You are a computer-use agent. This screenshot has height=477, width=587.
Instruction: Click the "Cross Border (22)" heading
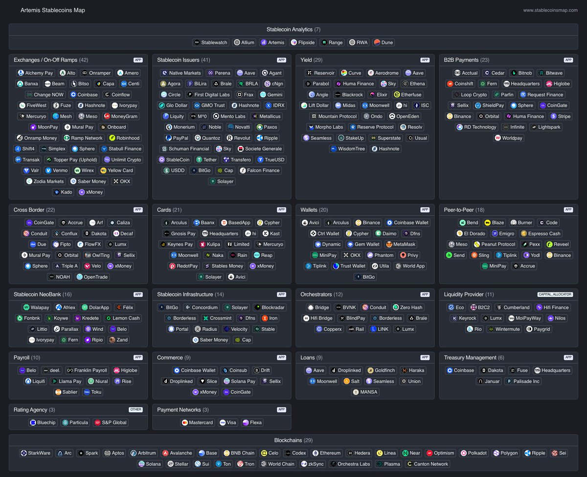[x=34, y=210]
